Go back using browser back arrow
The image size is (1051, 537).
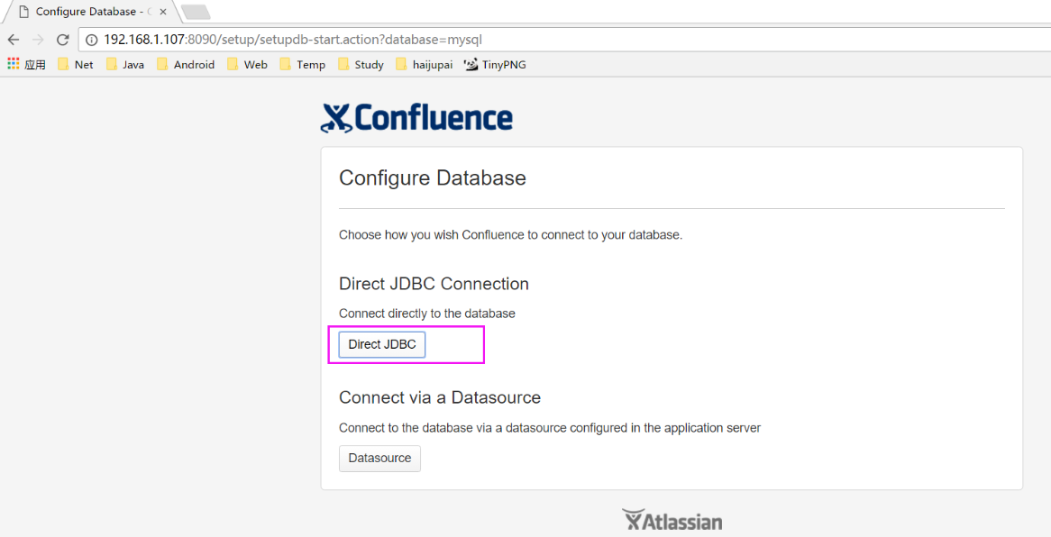(14, 40)
